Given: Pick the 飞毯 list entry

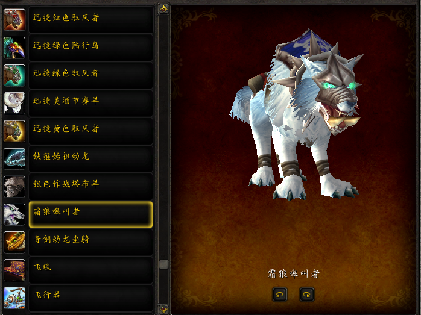Looking at the screenshot, I should point(90,270).
